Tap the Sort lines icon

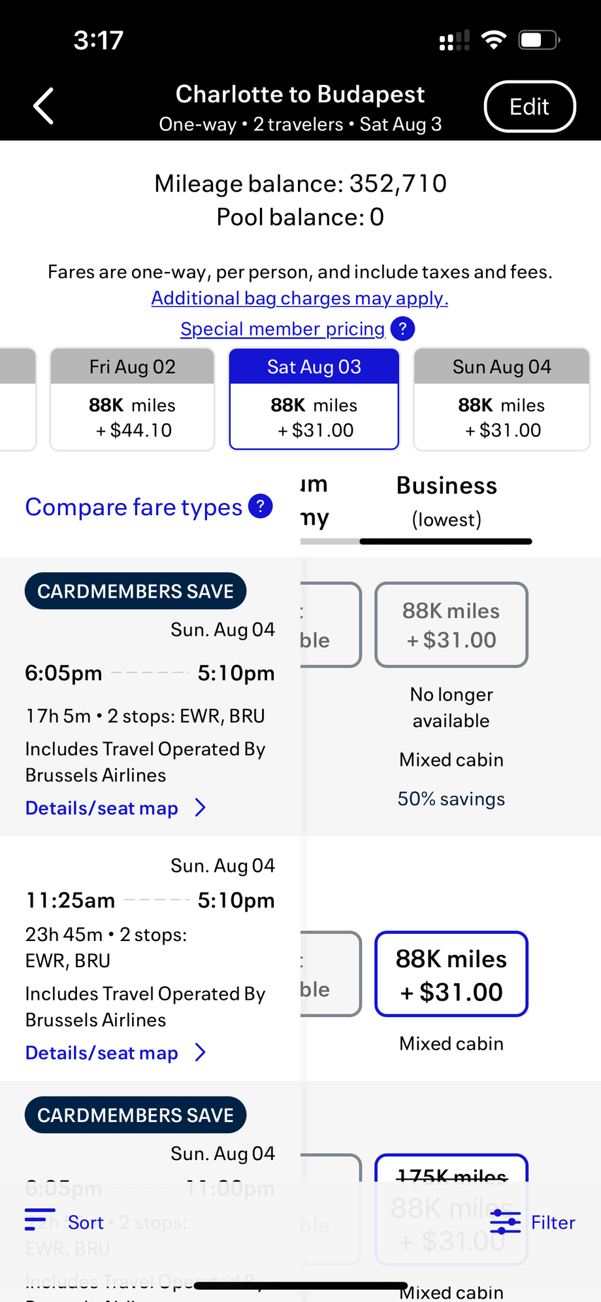click(39, 1220)
